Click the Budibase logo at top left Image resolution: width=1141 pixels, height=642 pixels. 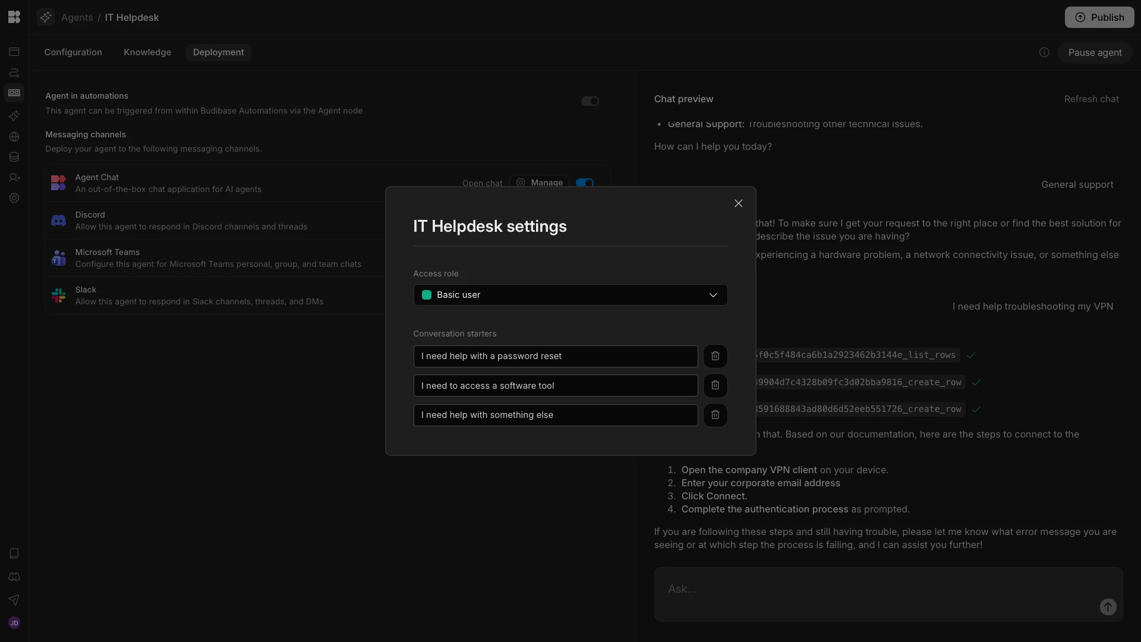click(x=14, y=17)
